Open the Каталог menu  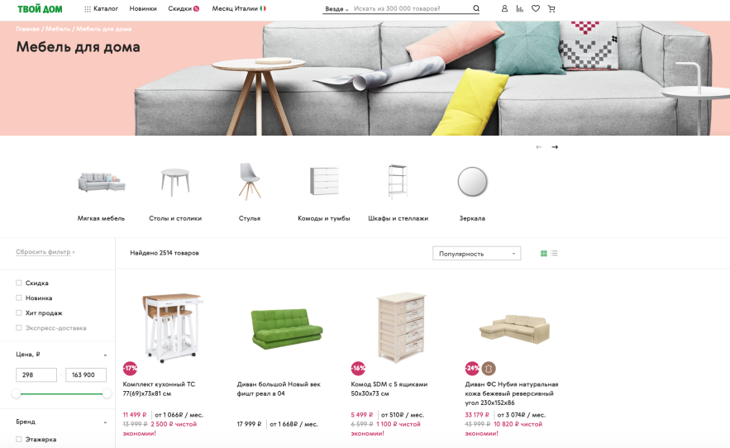(101, 8)
